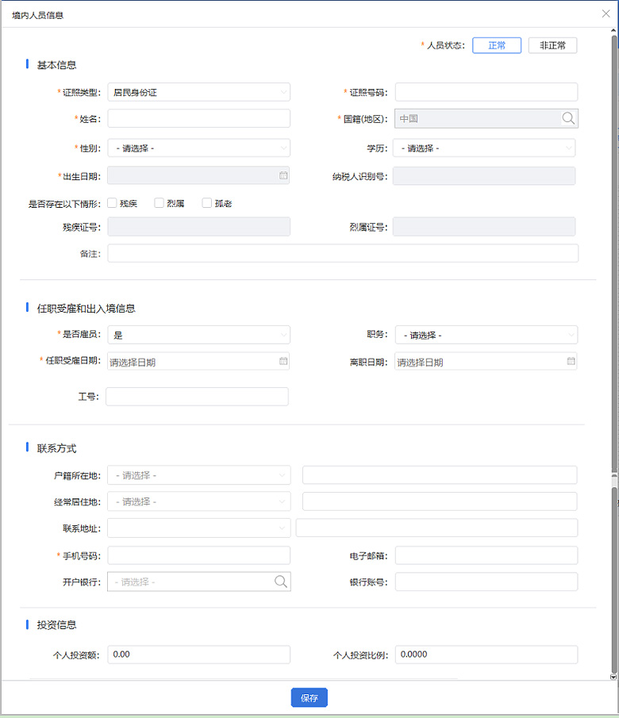Set personnel status to 正常
The image size is (619, 718).
click(497, 45)
